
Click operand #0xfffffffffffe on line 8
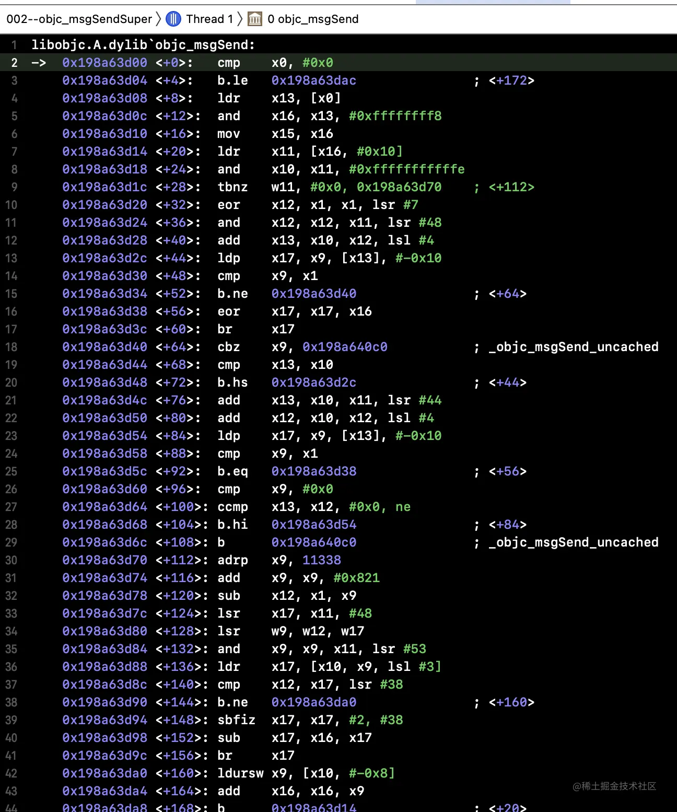click(x=407, y=169)
